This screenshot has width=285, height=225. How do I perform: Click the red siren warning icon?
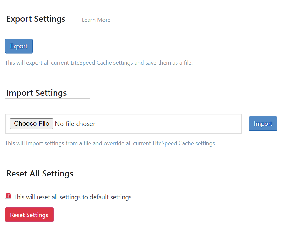point(9,197)
